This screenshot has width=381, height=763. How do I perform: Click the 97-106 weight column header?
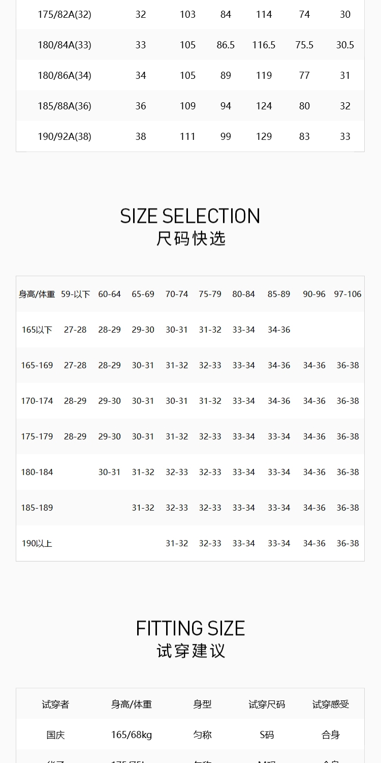tap(347, 294)
